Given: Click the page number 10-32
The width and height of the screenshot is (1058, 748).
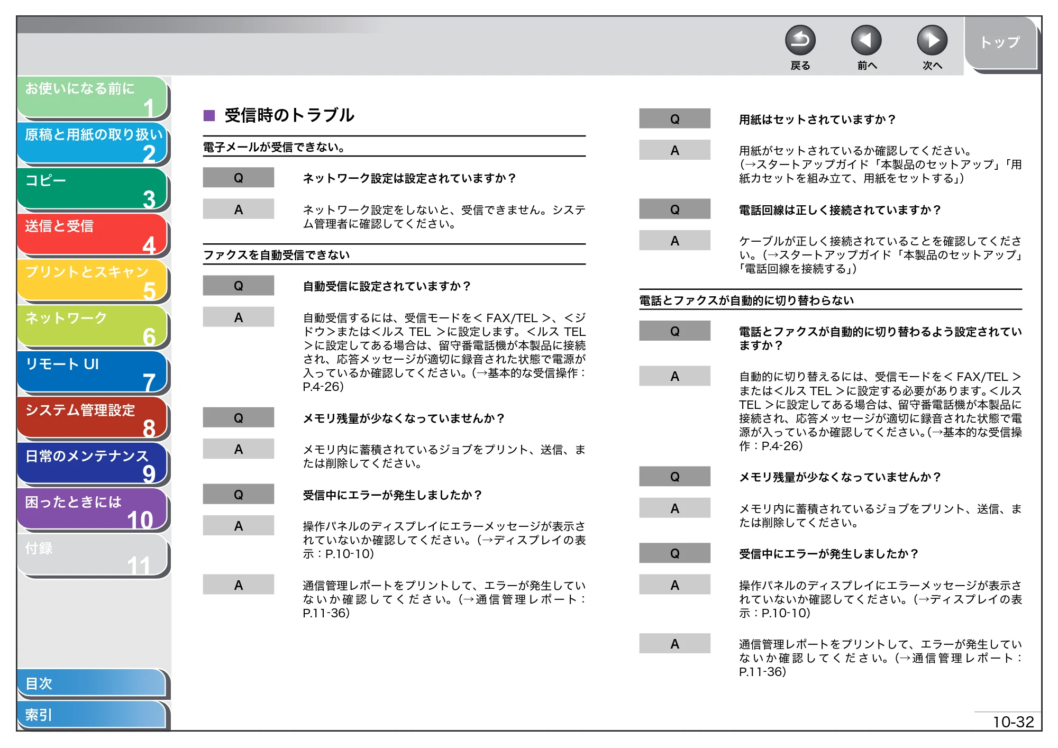Looking at the screenshot, I should tap(1013, 722).
